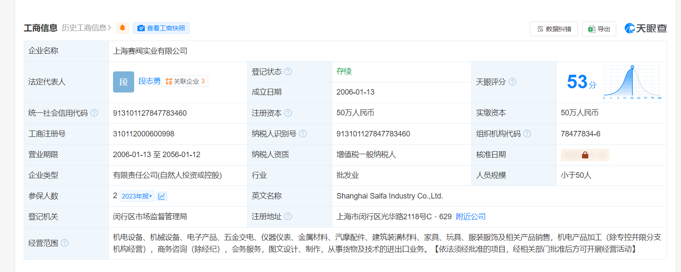Image resolution: width=681 pixels, height=272 pixels.
Task: Click establishment date 2006-01-13
Action: pyautogui.click(x=356, y=92)
